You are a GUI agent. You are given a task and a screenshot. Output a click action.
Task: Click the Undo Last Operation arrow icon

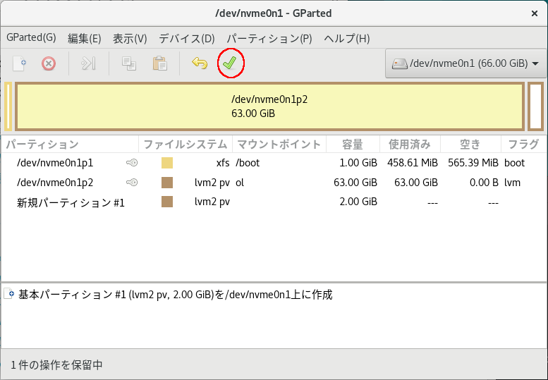pyautogui.click(x=200, y=63)
